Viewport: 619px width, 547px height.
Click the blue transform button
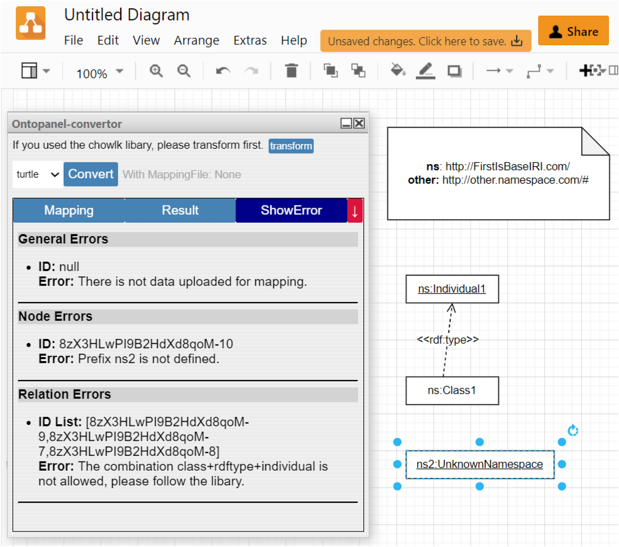[291, 146]
